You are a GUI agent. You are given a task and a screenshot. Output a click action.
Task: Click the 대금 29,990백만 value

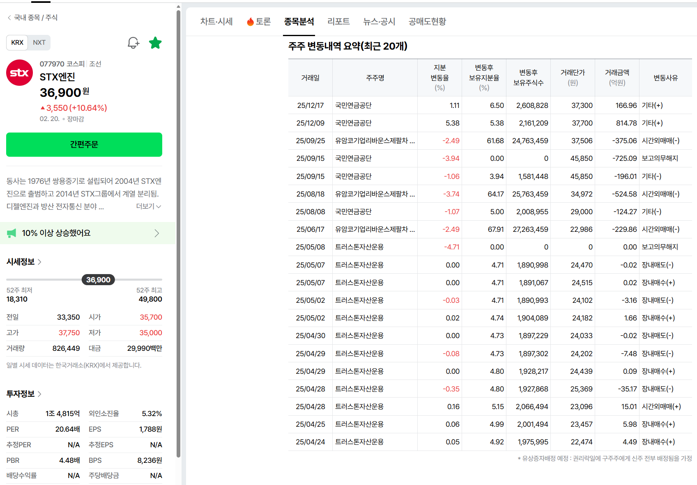145,348
